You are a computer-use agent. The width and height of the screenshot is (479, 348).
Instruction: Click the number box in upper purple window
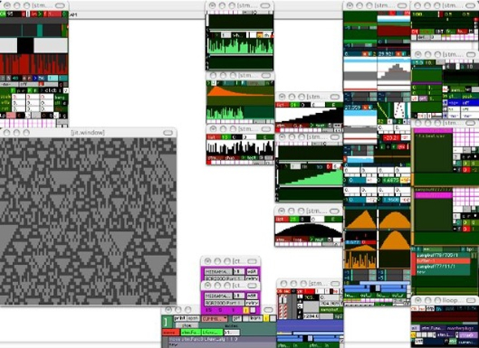239,272
